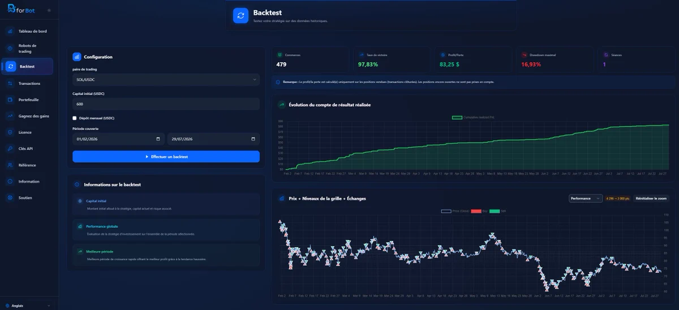679x310 pixels.
Task: Click the Portefeuille wallet icon
Action: tap(10, 100)
